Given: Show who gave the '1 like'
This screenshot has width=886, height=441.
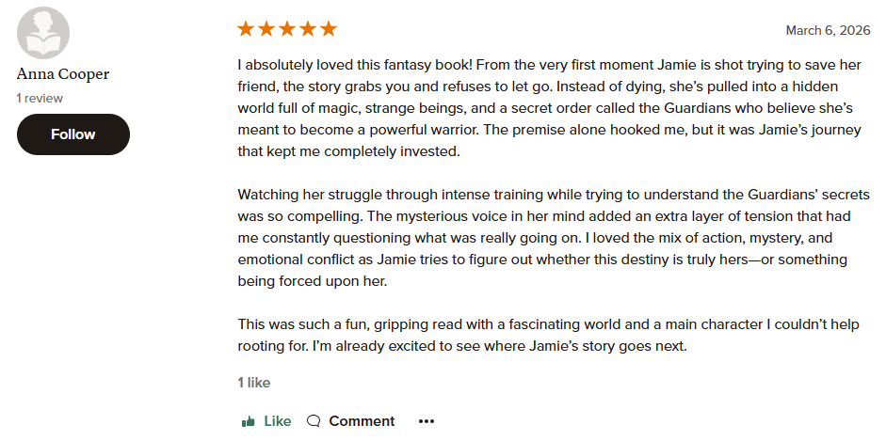Looking at the screenshot, I should coord(253,383).
